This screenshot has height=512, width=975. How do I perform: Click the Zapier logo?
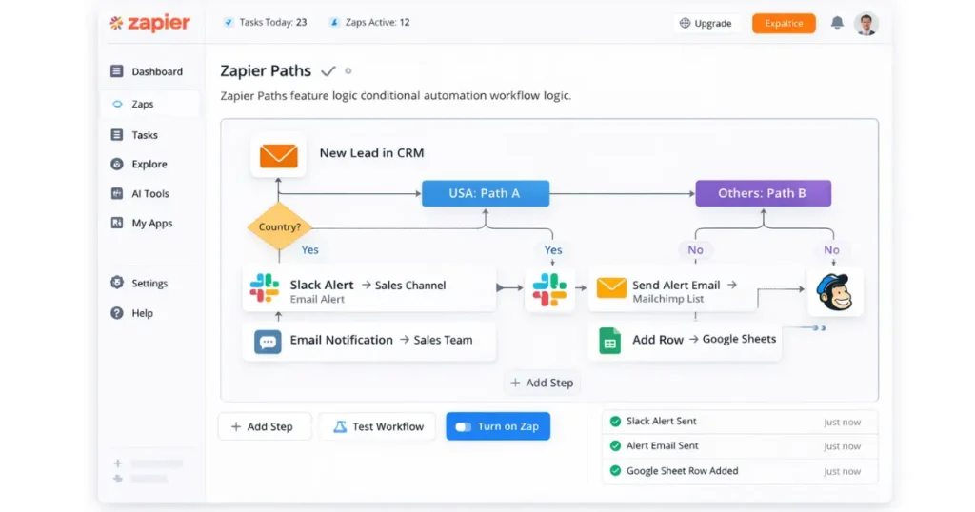(x=149, y=23)
